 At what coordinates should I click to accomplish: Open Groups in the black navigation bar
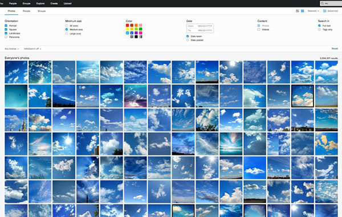tap(26, 3)
